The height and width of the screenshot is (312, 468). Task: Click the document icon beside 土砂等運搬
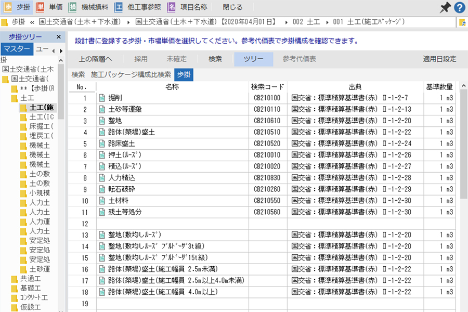[x=102, y=109]
